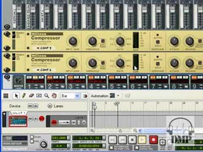Open the Lane 1 type dropdown

tap(64, 122)
